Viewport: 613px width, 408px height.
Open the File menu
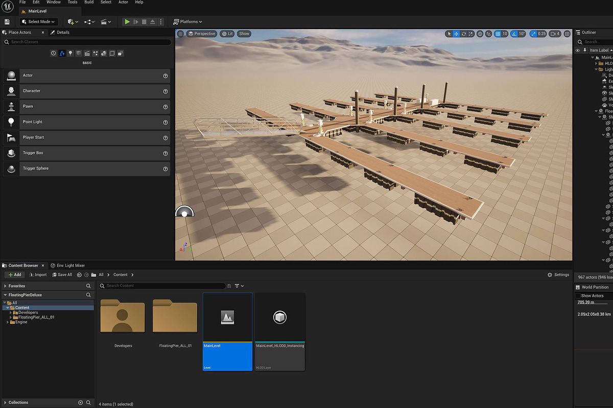coord(22,2)
